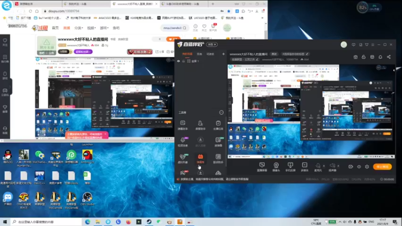
Task: Add a screen capture source
Action: tap(262, 167)
